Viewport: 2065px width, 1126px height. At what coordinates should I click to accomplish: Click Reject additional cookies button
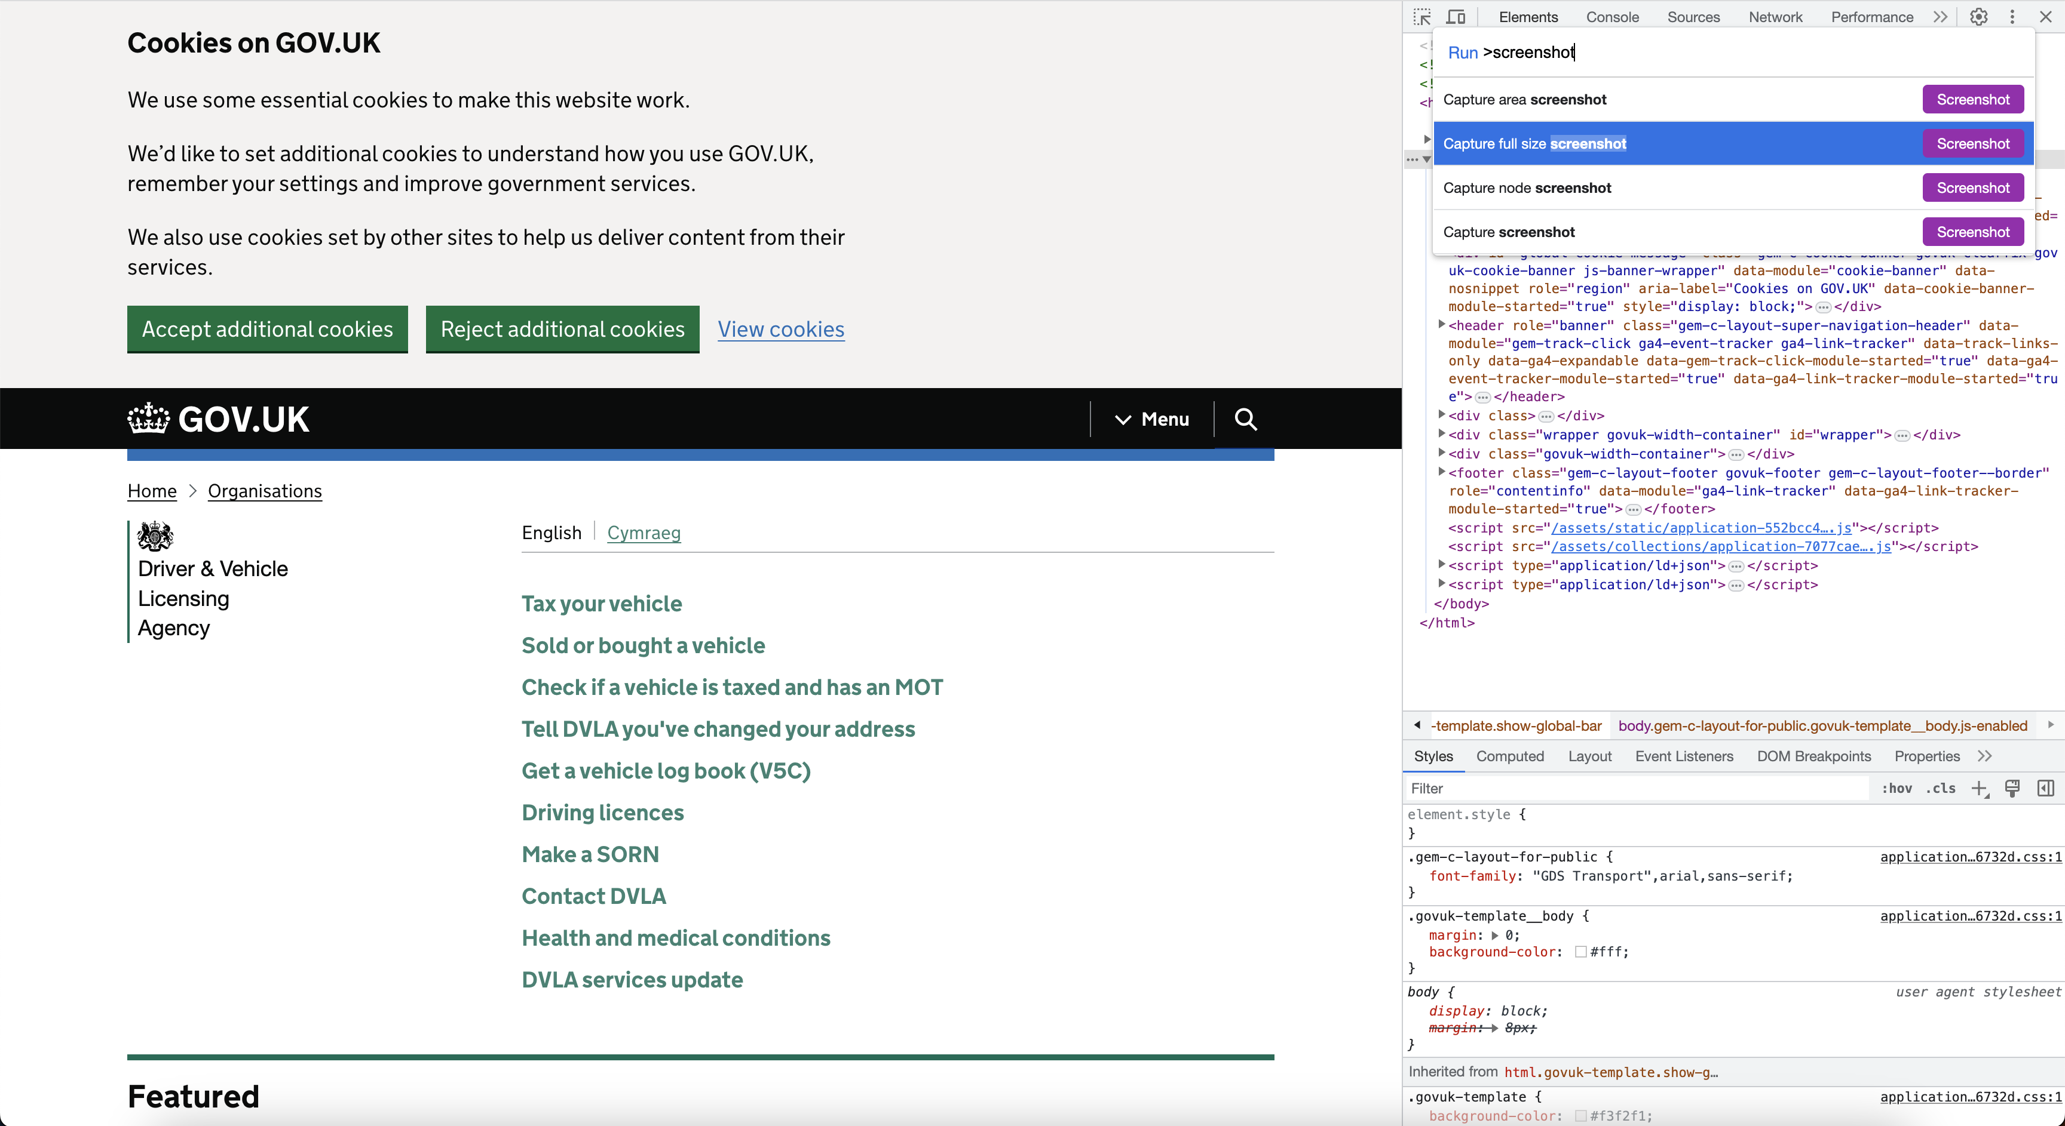point(562,329)
